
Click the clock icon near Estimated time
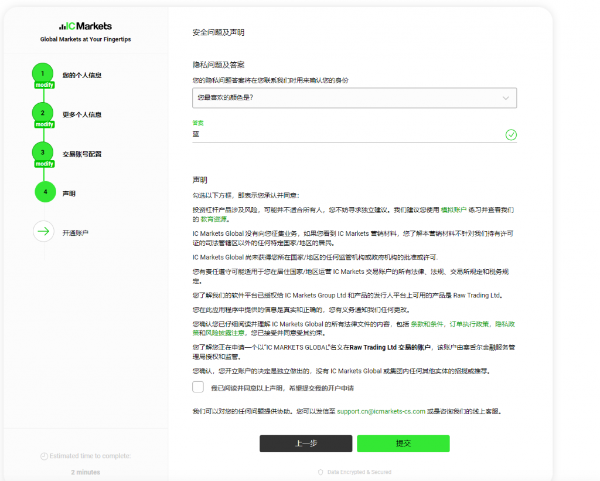click(x=44, y=456)
